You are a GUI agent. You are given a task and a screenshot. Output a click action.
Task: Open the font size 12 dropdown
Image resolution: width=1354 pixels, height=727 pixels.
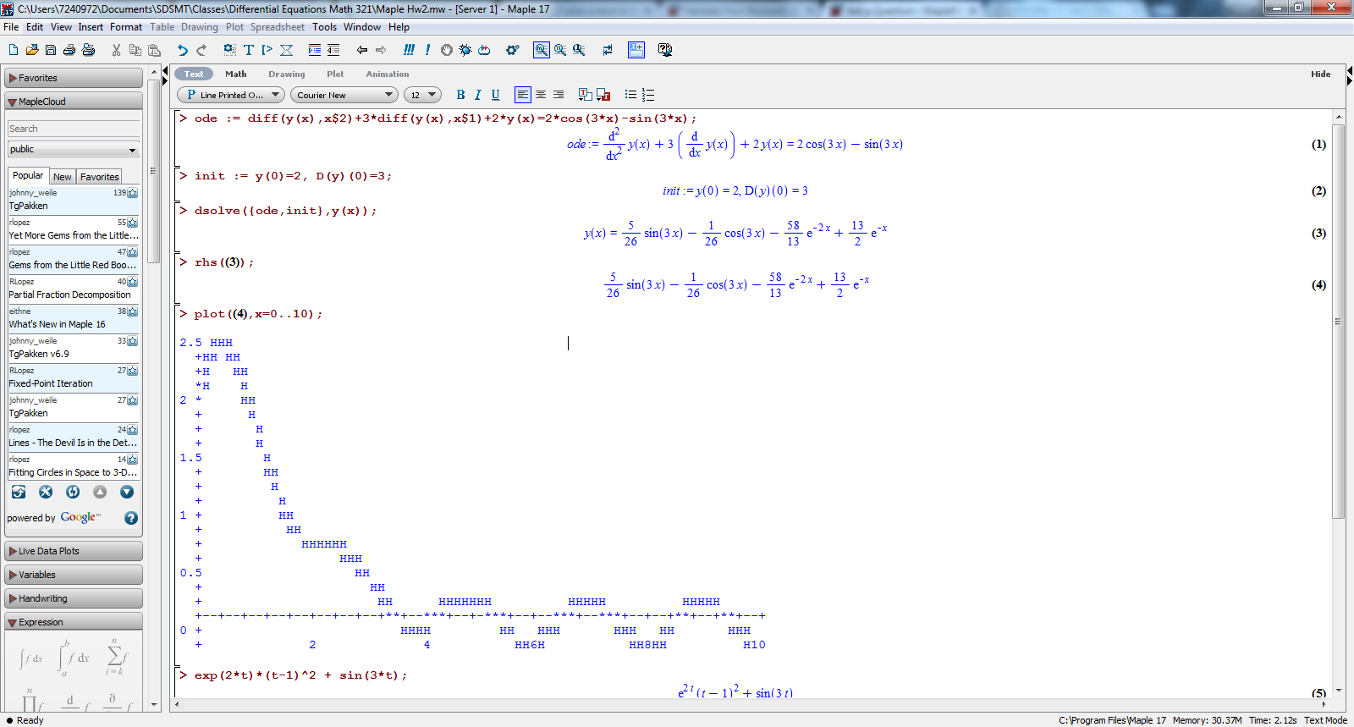tap(422, 95)
